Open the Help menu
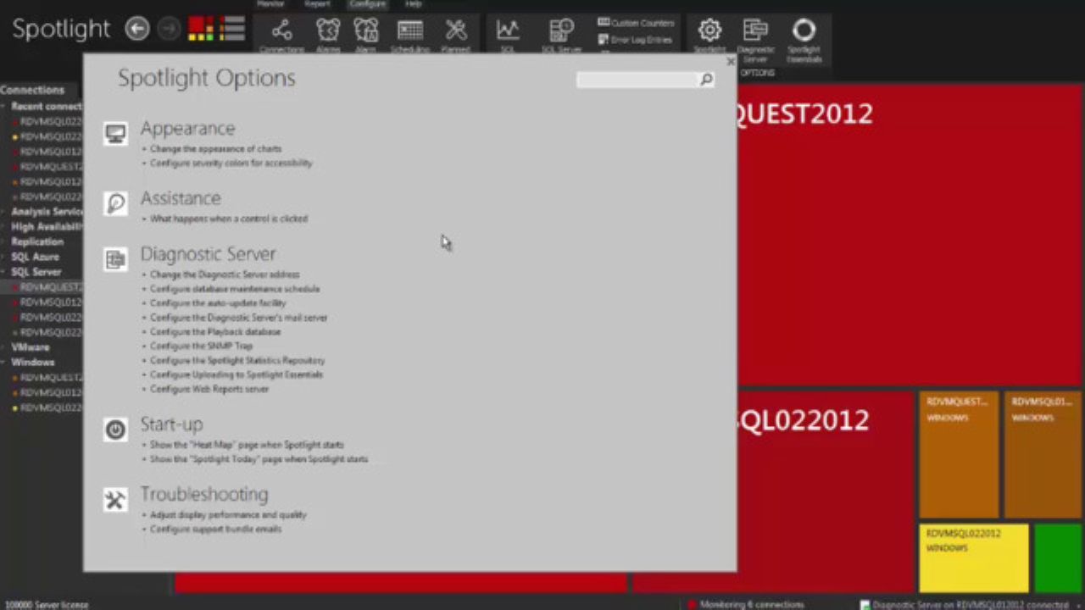 coord(413,4)
